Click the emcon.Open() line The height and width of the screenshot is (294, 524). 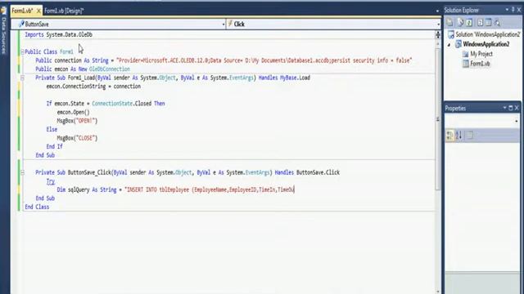point(73,113)
